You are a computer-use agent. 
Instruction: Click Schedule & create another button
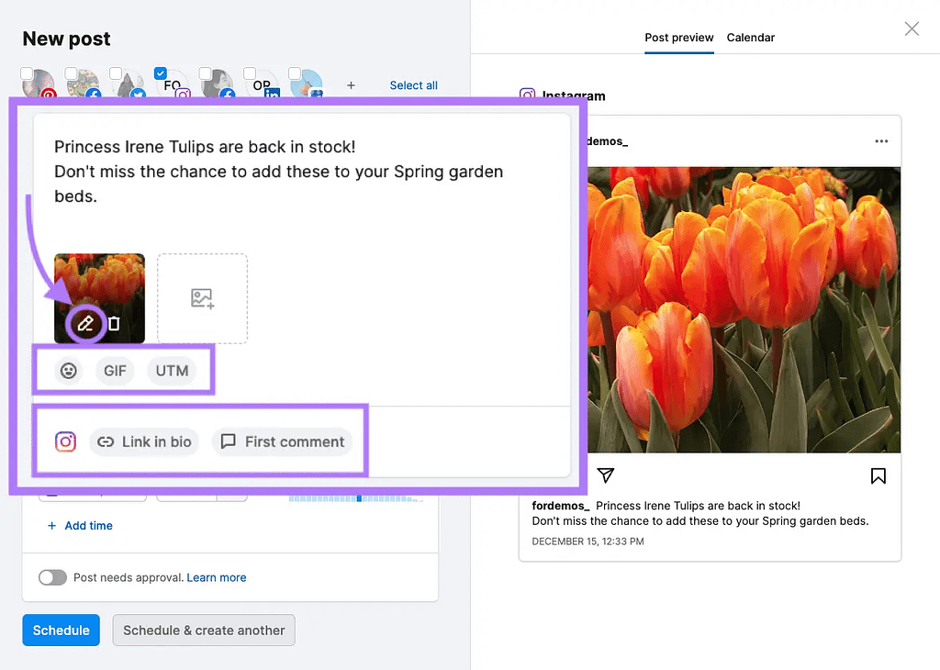203,631
